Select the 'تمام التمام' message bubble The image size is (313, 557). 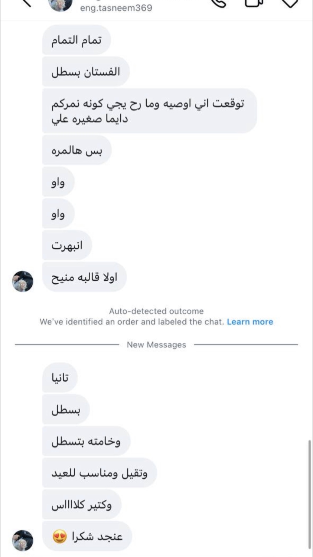click(76, 40)
